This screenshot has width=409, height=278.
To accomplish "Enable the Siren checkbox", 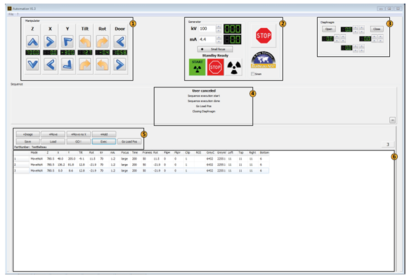I will (252, 74).
